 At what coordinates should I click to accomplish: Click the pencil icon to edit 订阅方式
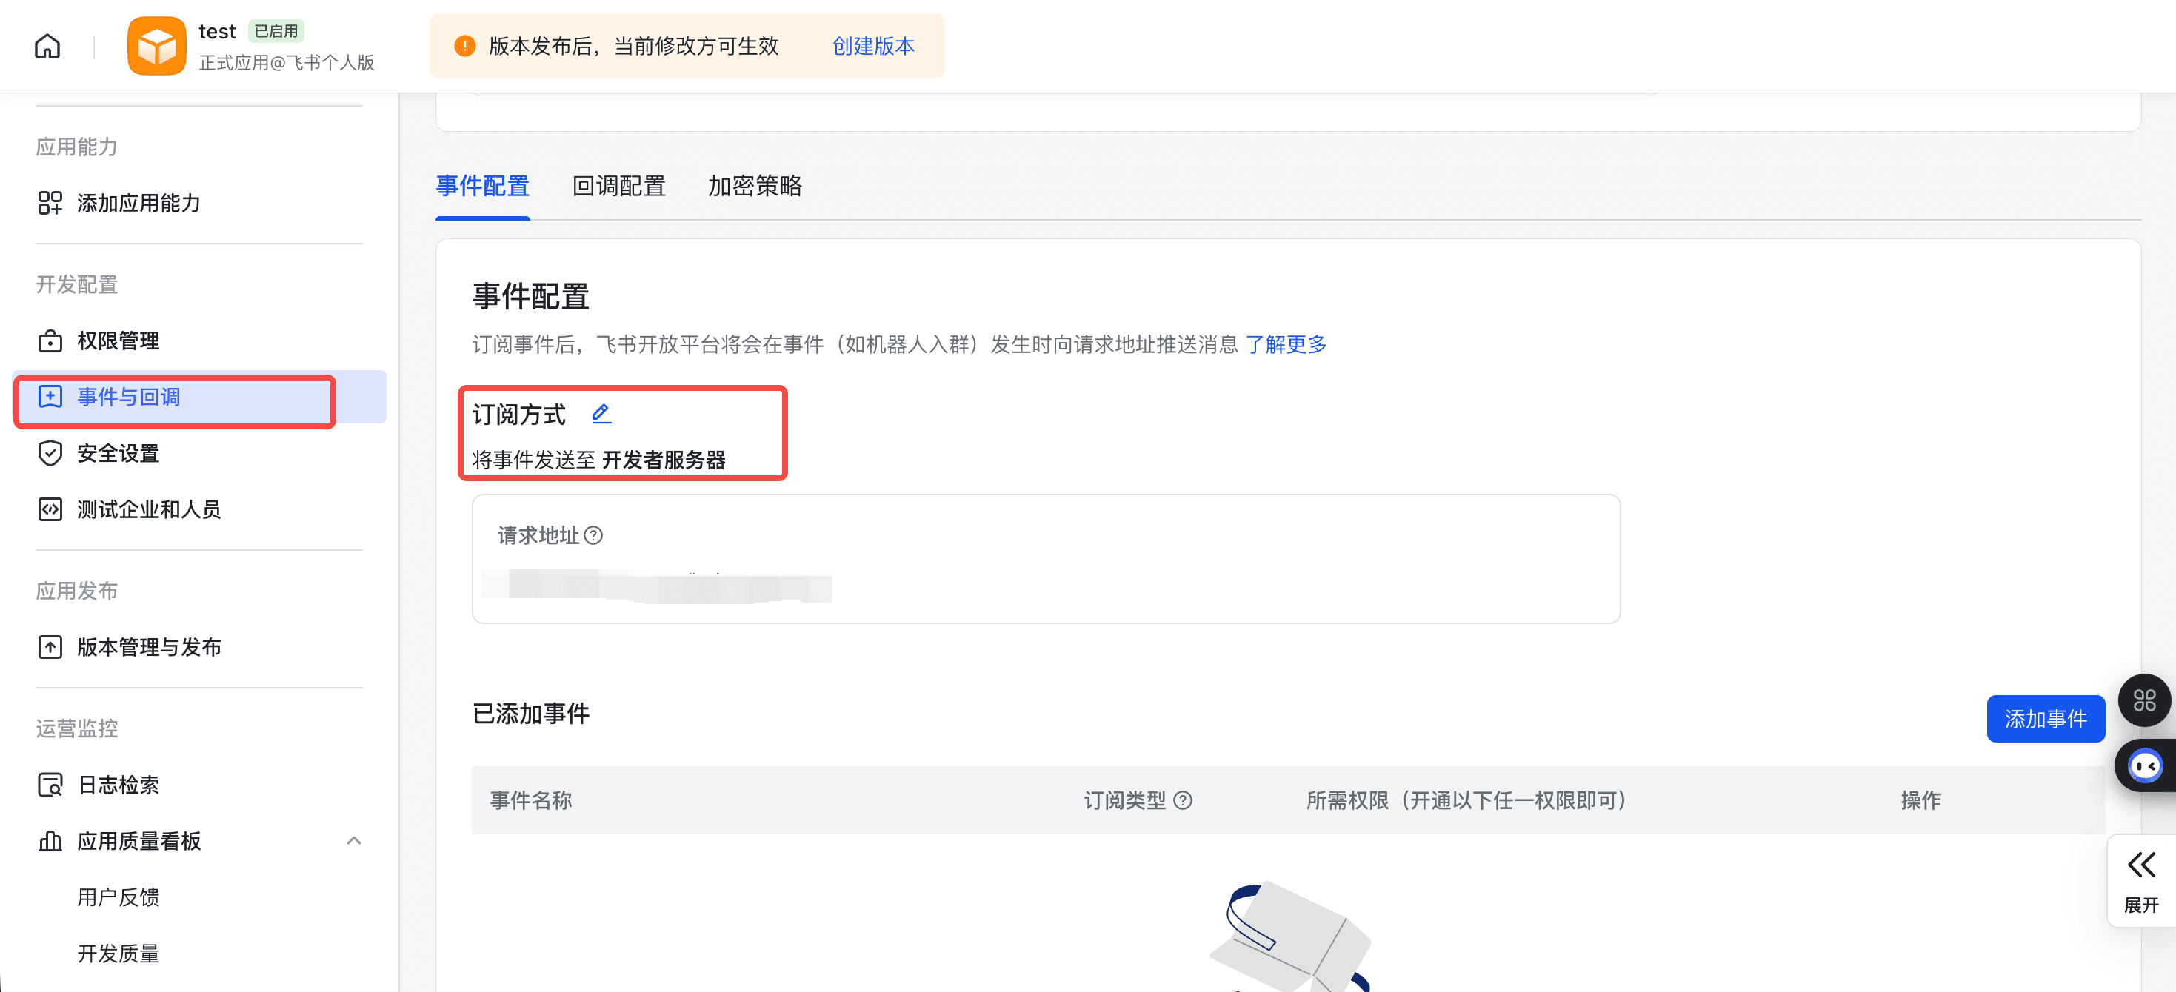[x=601, y=414]
